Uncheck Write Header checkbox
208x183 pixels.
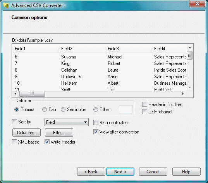(x=47, y=142)
